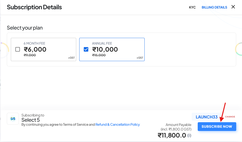This screenshot has height=142, width=242.
Task: Switch to the KYC tab
Action: (192, 7)
